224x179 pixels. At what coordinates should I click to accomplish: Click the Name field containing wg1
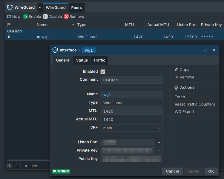click(x=132, y=94)
